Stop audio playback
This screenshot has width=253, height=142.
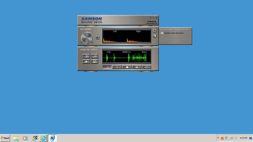click(x=127, y=67)
